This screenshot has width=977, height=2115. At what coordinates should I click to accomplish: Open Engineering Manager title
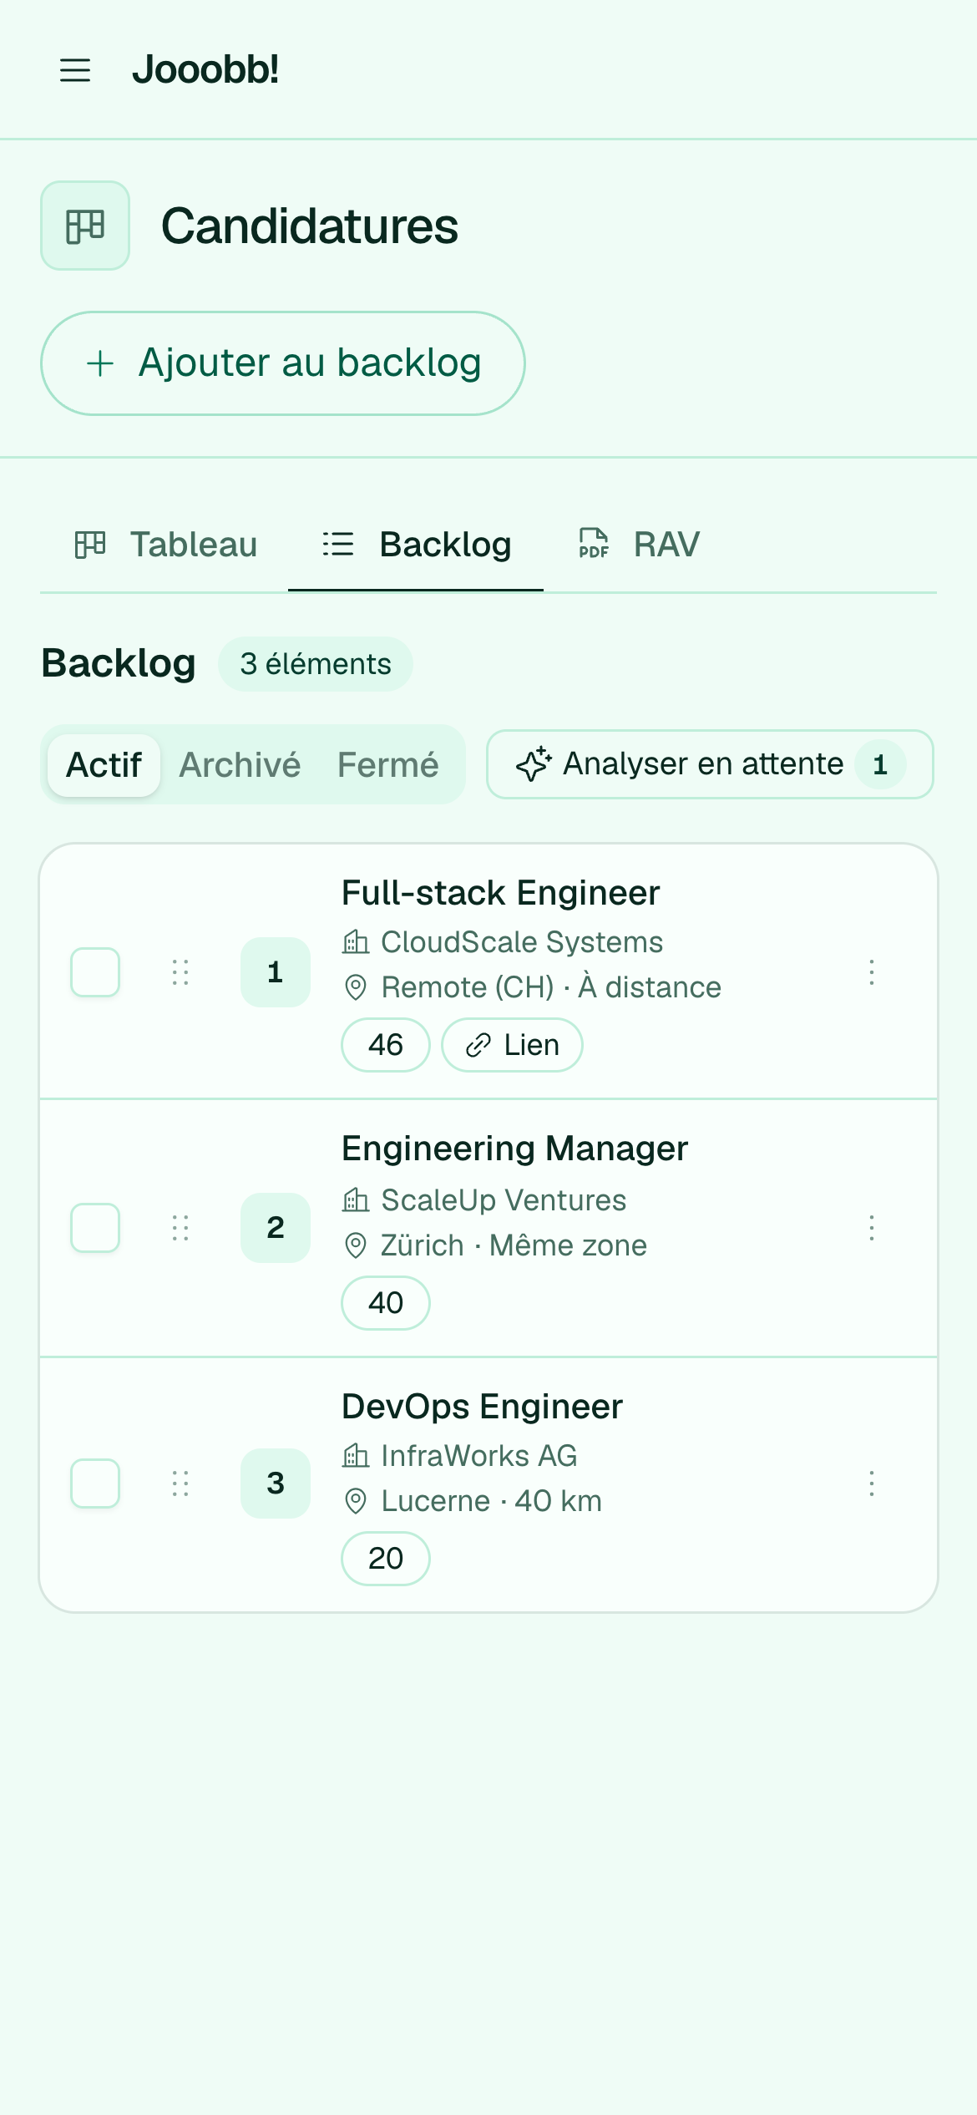pyautogui.click(x=515, y=1149)
